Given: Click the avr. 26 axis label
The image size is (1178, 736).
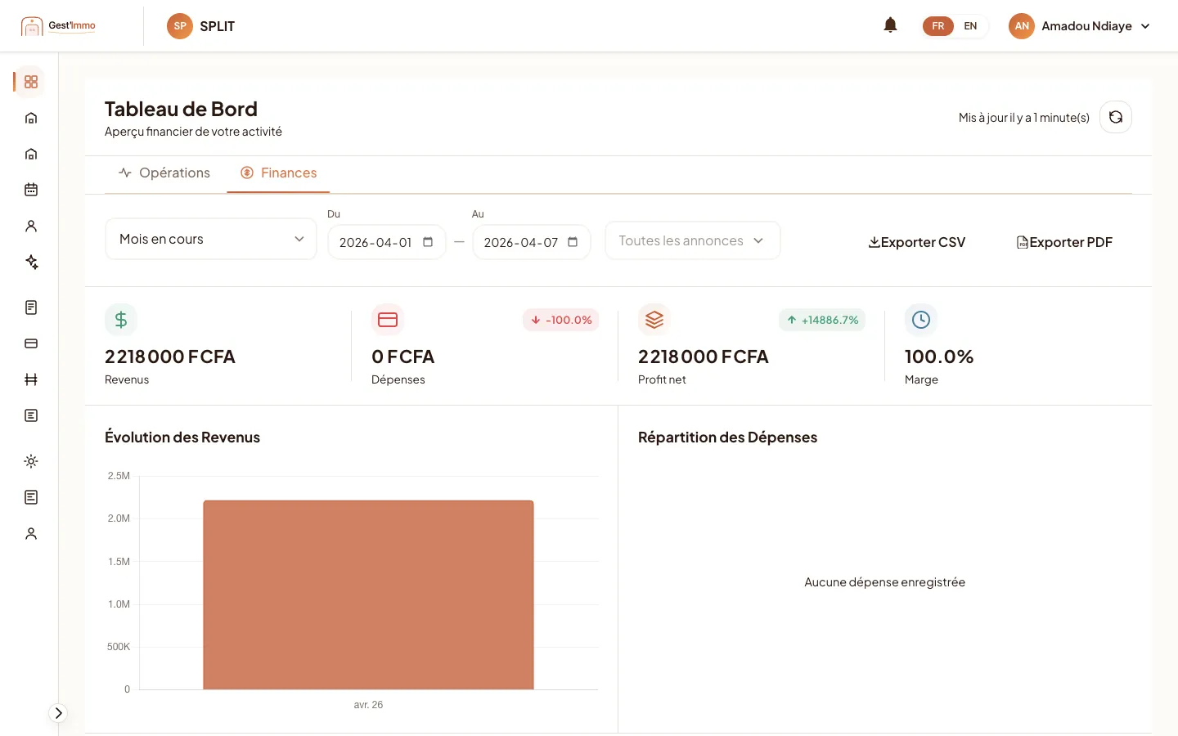Looking at the screenshot, I should pos(368,705).
